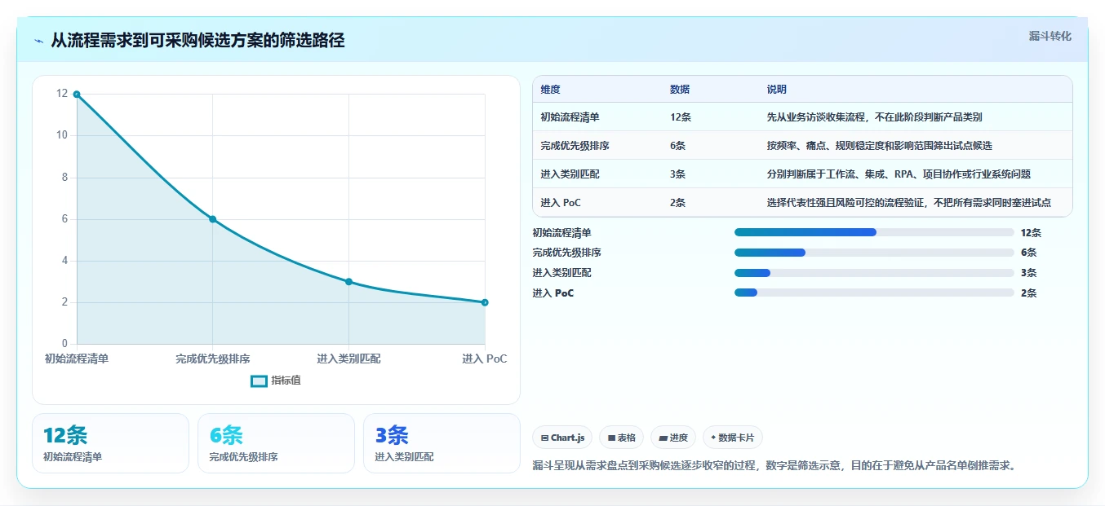Click the 12条 value beside the first progress bar
1105x506 pixels.
click(x=1031, y=232)
